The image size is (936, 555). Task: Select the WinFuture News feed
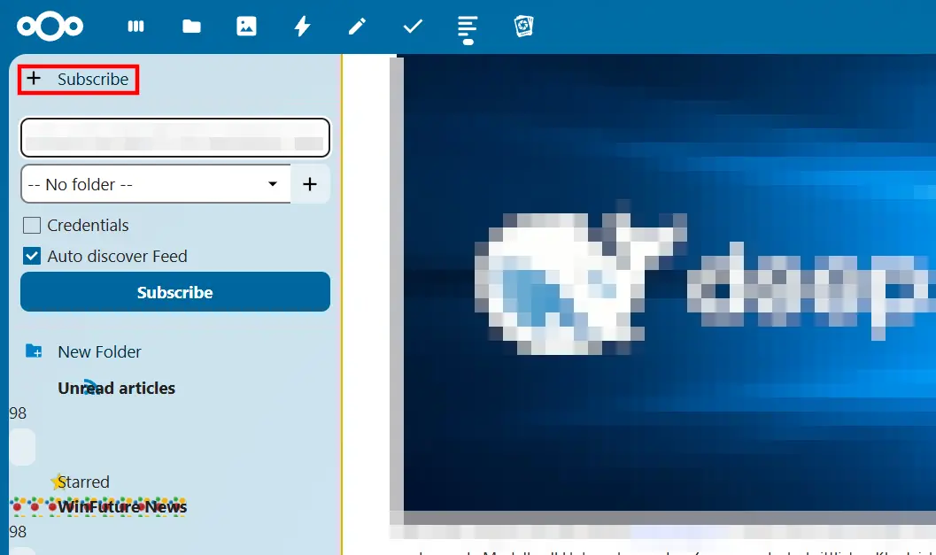click(122, 507)
